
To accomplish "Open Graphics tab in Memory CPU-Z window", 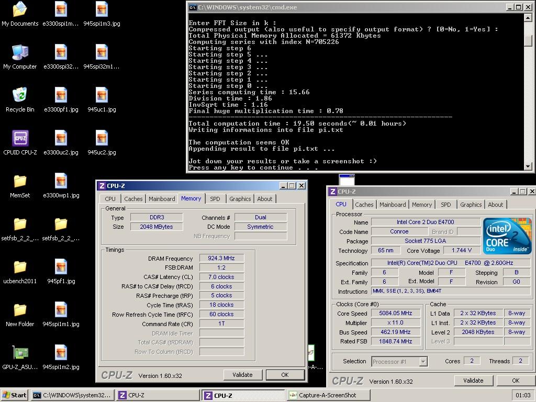I will (x=240, y=199).
